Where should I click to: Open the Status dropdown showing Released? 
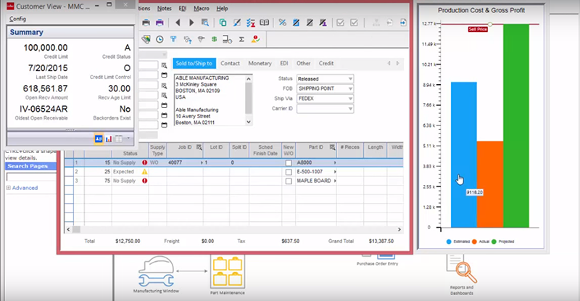pos(350,78)
